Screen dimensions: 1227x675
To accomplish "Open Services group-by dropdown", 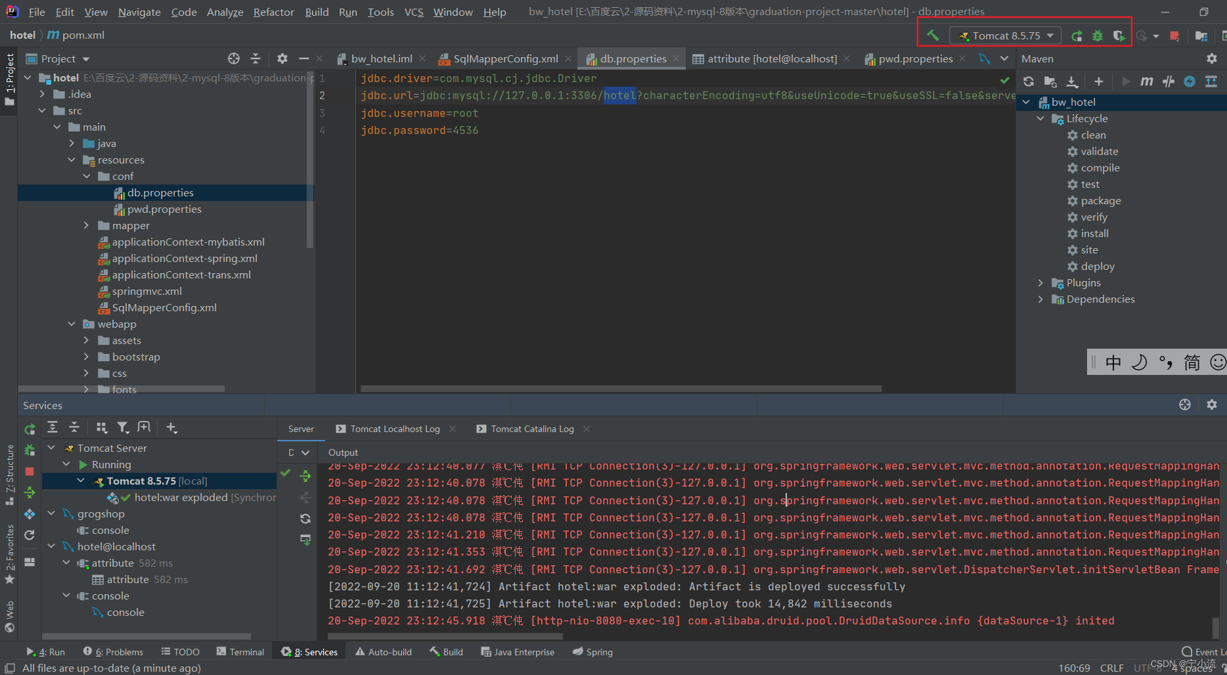I will tap(101, 427).
